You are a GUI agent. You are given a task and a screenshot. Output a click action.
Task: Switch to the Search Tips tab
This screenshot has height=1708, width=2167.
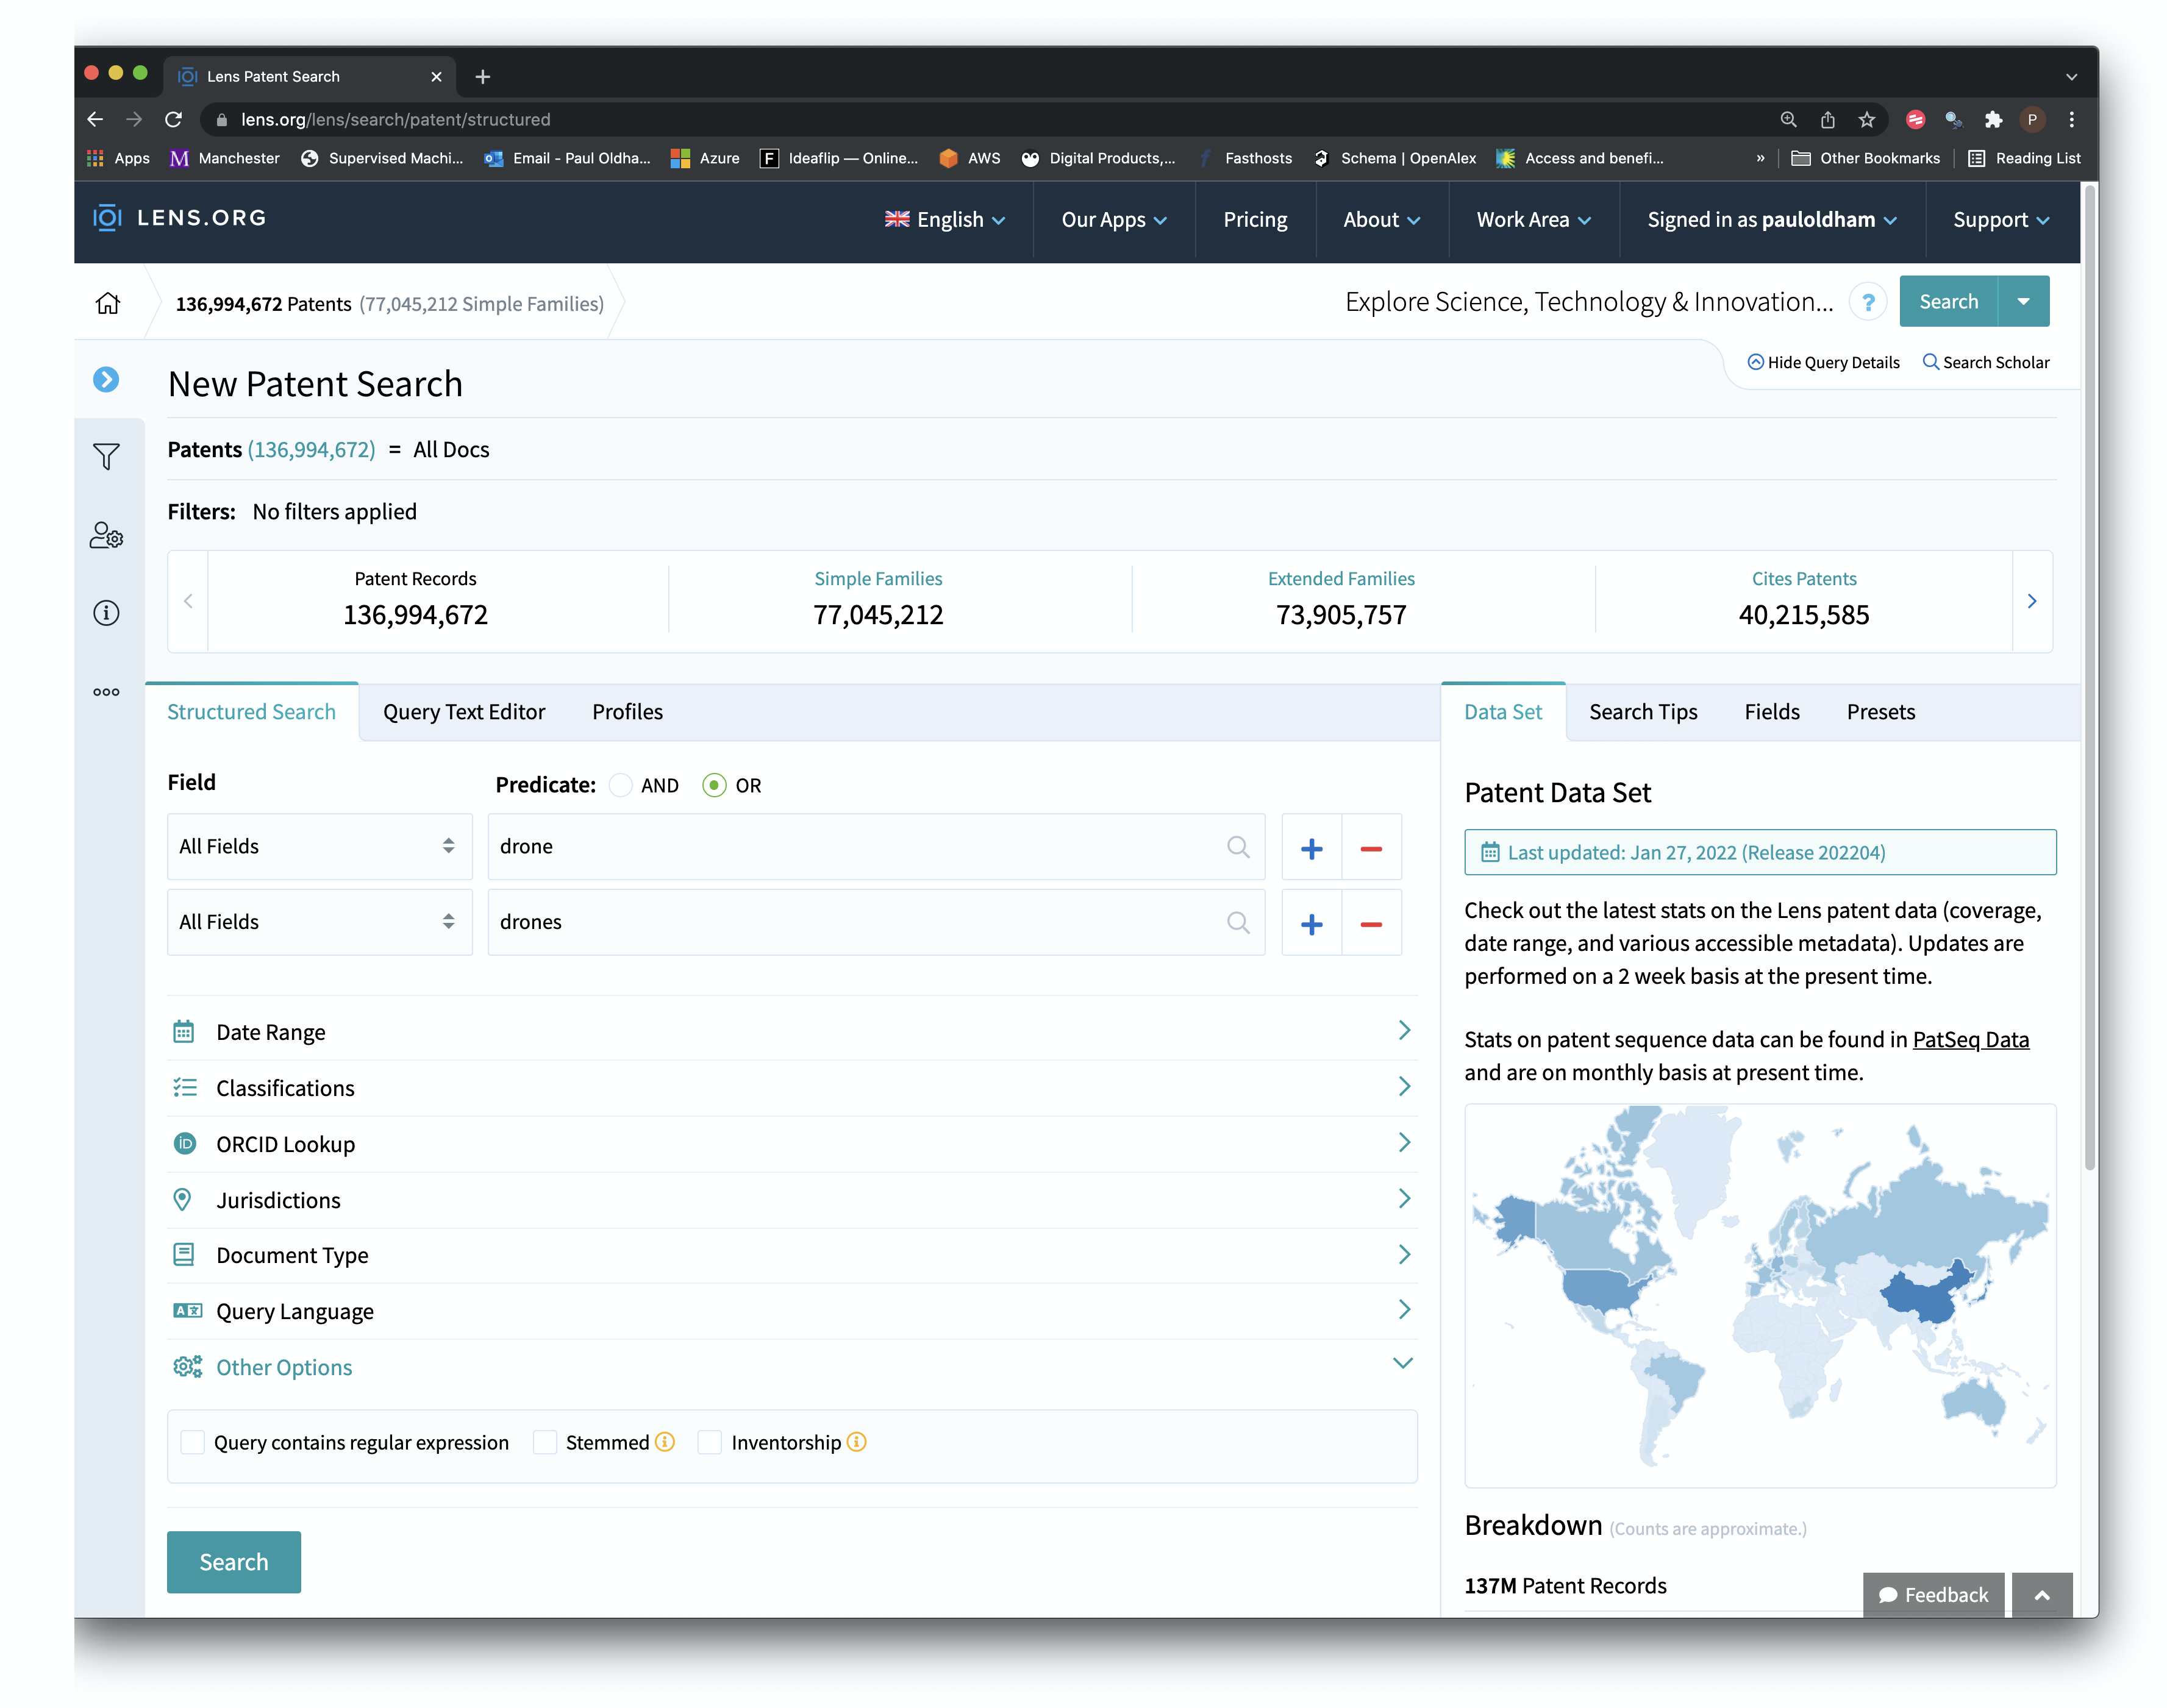[1643, 712]
